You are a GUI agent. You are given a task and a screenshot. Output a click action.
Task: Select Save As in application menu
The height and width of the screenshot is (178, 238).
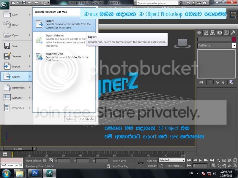(x=16, y=56)
